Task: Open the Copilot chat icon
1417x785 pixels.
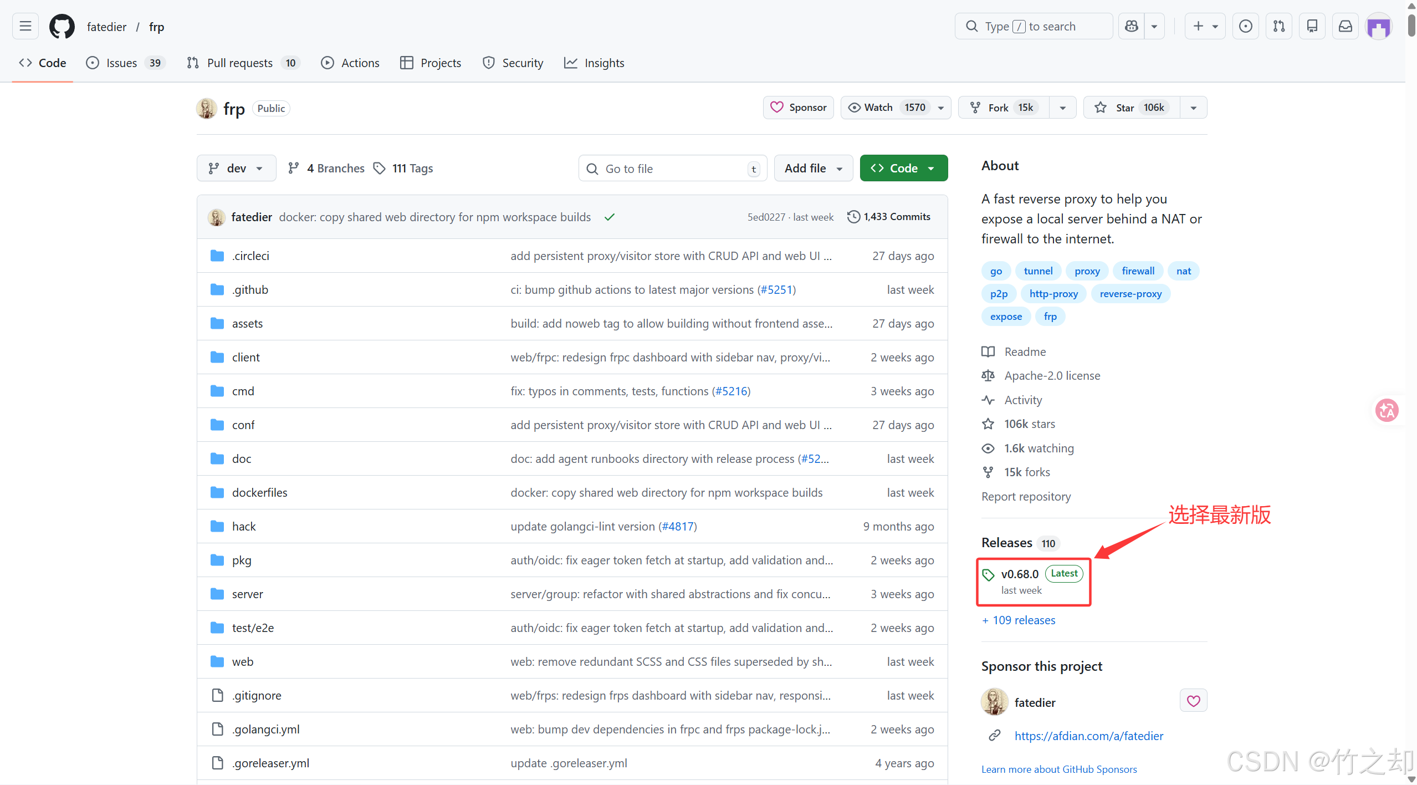Action: (1131, 26)
